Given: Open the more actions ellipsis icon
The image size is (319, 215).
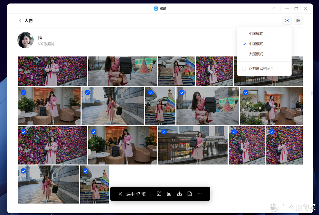Looking at the screenshot, I should (200, 194).
